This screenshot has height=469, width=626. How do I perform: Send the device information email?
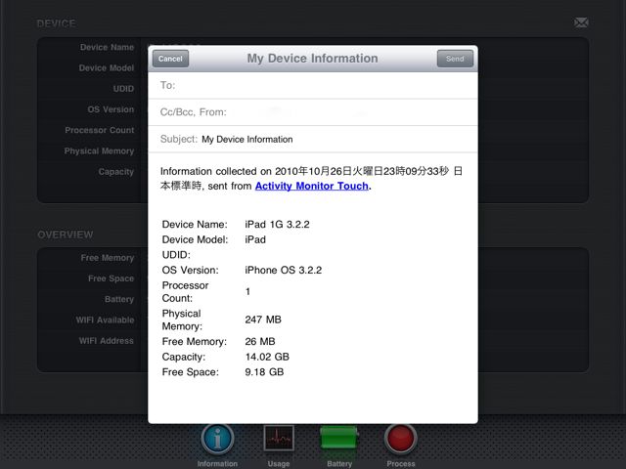(455, 59)
